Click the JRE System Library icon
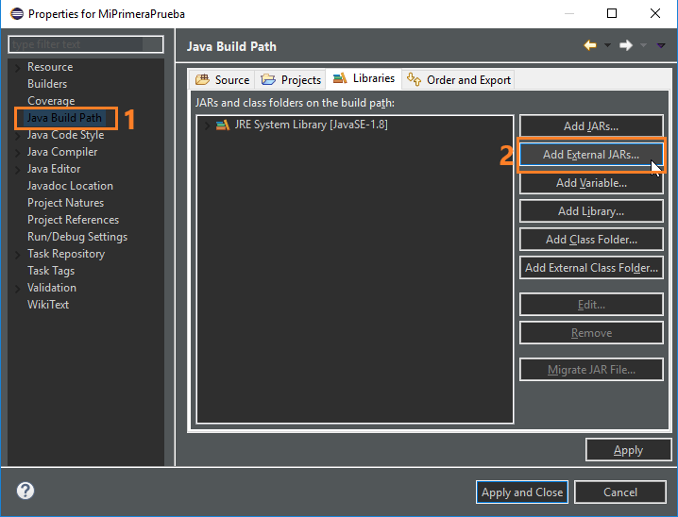 pyautogui.click(x=223, y=125)
